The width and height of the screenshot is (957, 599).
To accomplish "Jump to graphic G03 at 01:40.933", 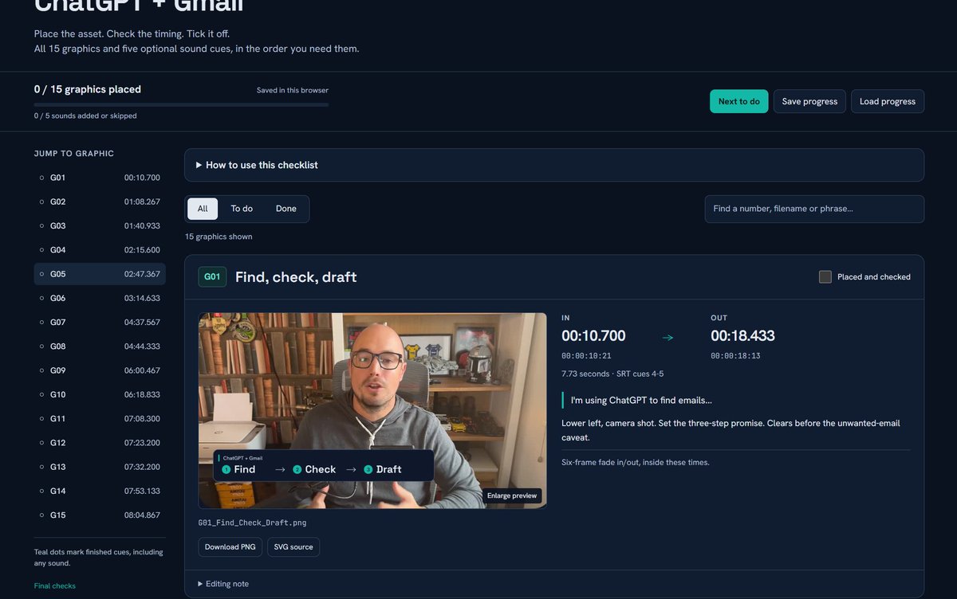I will (x=100, y=226).
